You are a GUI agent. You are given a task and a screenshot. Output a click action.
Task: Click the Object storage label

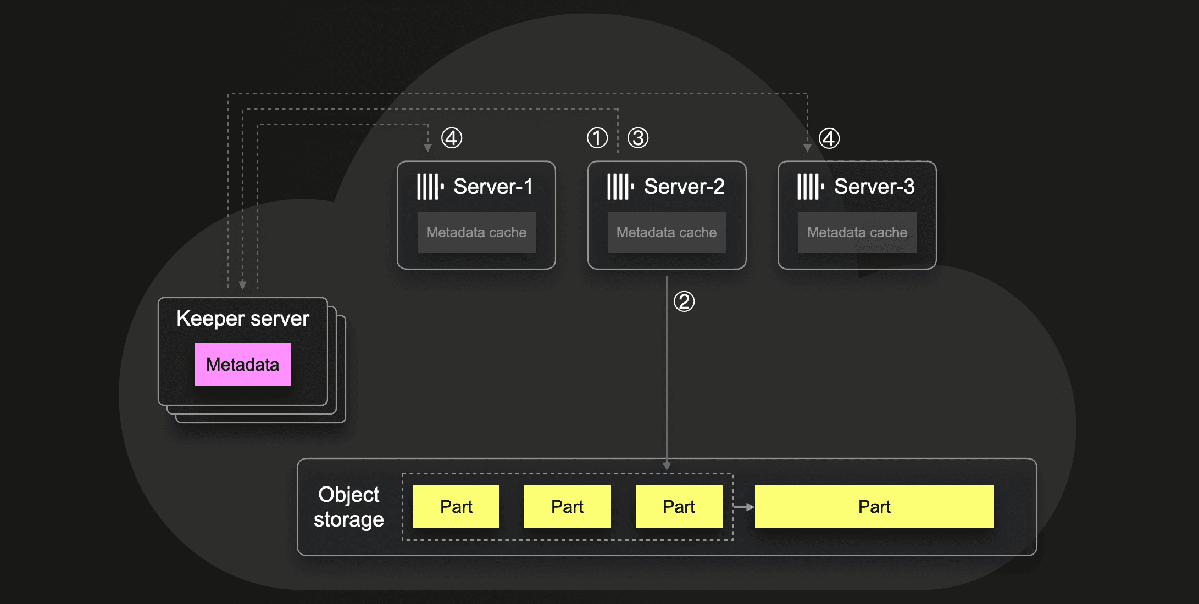point(348,507)
